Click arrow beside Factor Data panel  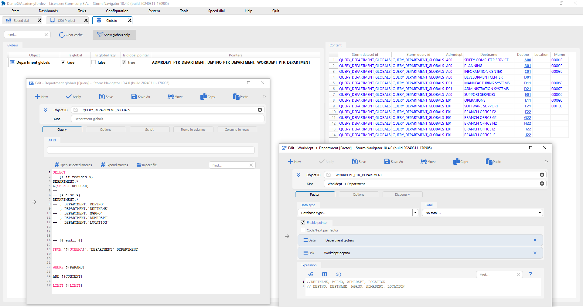pyautogui.click(x=287, y=236)
